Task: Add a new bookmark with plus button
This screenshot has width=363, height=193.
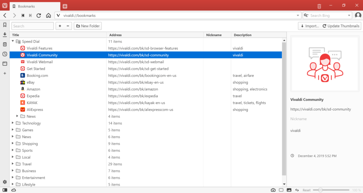Action: coord(60,26)
